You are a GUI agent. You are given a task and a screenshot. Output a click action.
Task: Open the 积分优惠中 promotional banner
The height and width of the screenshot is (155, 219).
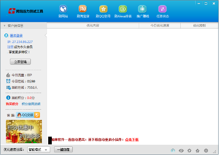point(24,131)
